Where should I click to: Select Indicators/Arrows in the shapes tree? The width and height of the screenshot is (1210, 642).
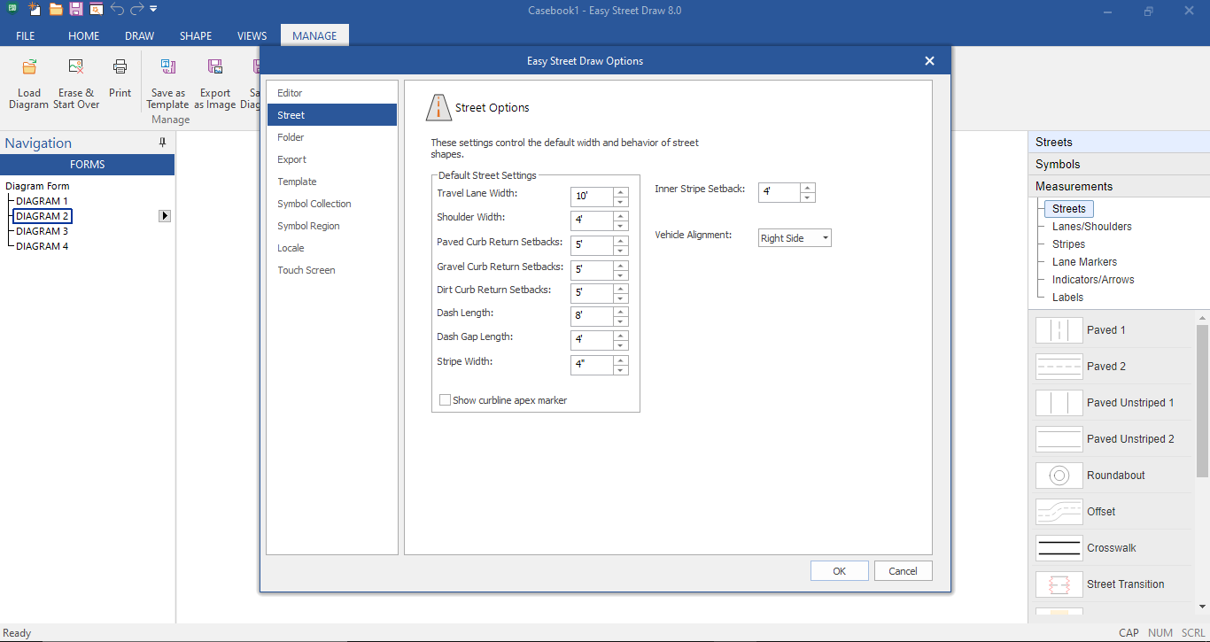1093,280
